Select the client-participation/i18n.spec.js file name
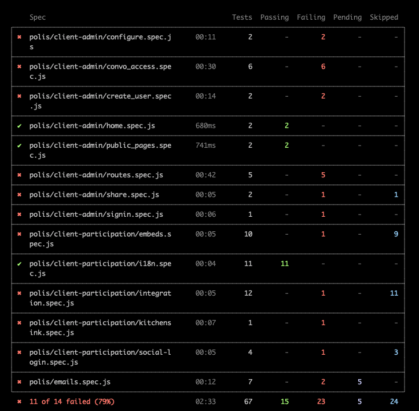Viewport: 419px width, 411px height. [x=101, y=268]
